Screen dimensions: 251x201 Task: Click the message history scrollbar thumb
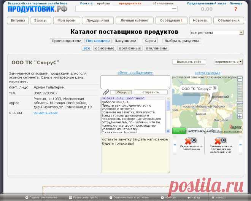[168, 105]
